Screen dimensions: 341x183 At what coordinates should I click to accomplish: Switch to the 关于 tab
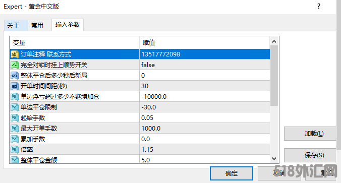[16, 25]
